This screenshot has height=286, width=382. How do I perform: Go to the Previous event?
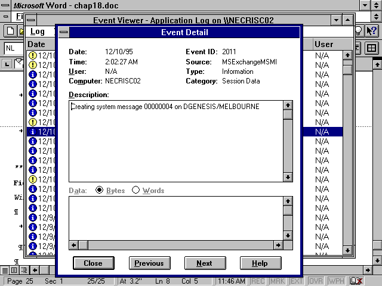(149, 263)
